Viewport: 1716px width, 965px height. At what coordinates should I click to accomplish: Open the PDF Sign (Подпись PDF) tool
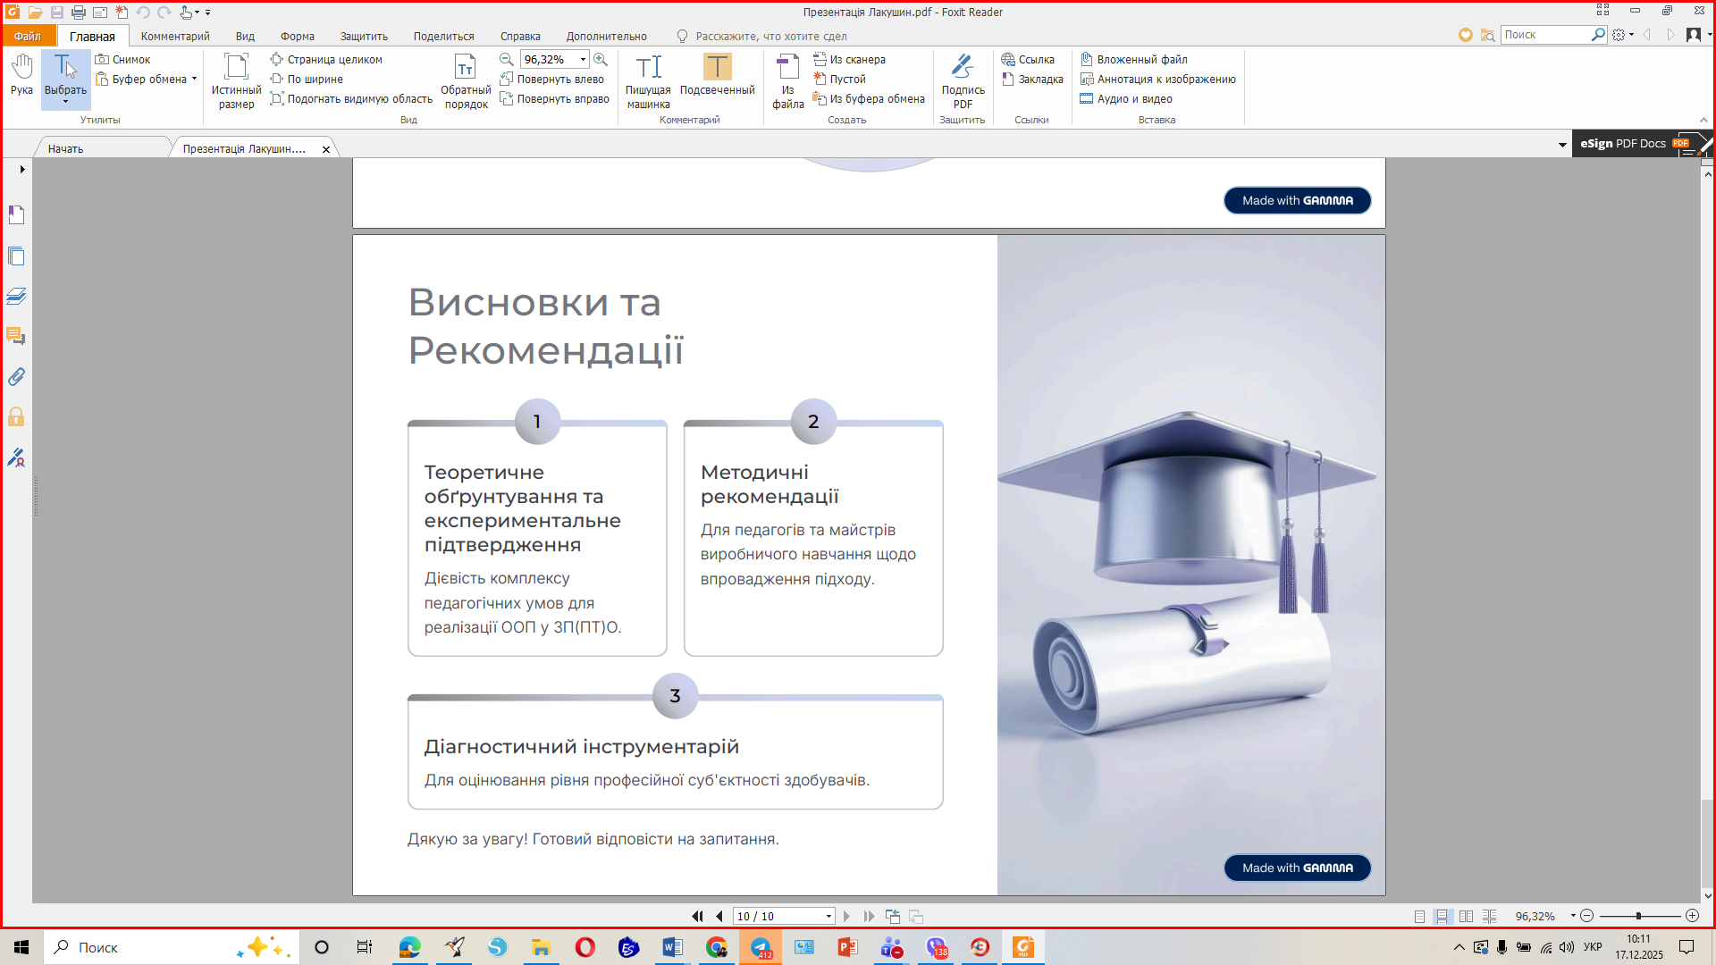963,80
